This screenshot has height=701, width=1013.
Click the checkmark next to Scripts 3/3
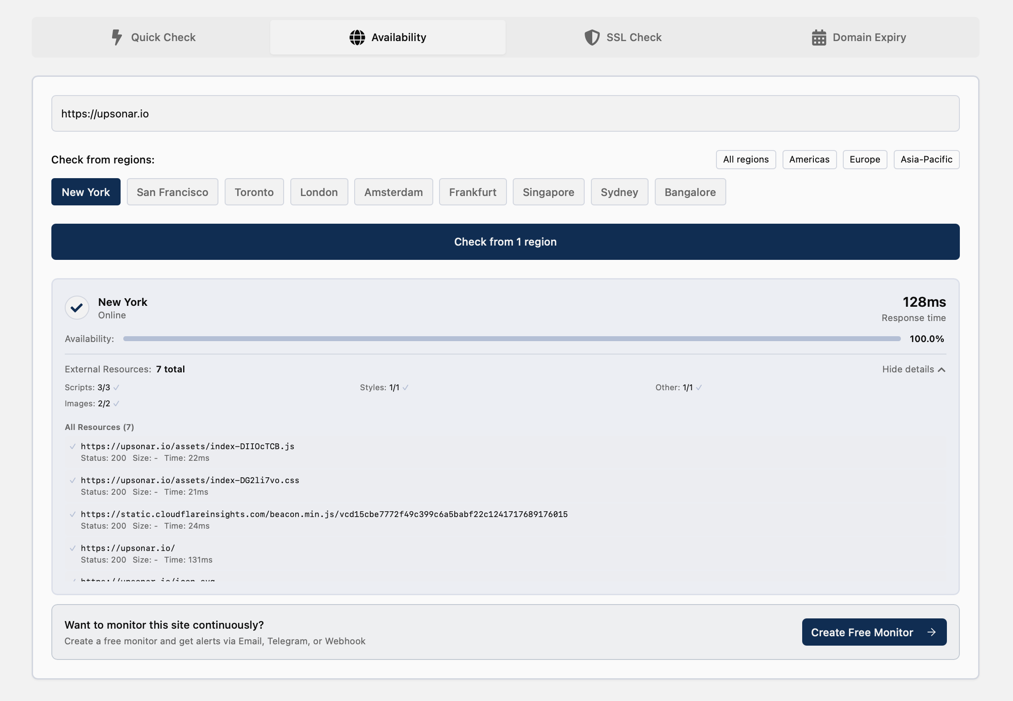(116, 388)
